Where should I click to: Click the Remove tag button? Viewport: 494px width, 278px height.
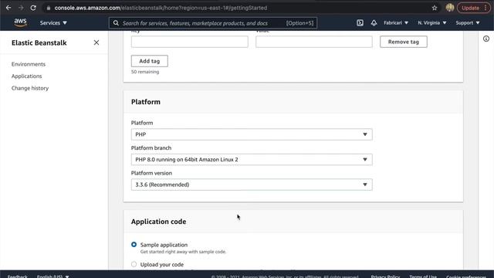pyautogui.click(x=404, y=42)
